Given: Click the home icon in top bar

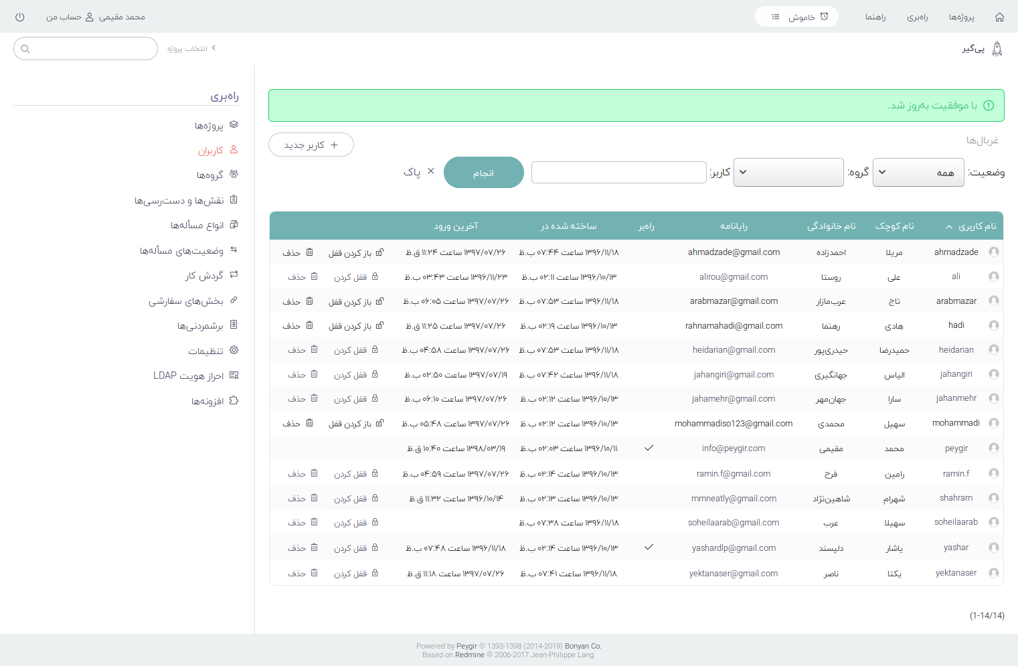Looking at the screenshot, I should (x=999, y=17).
